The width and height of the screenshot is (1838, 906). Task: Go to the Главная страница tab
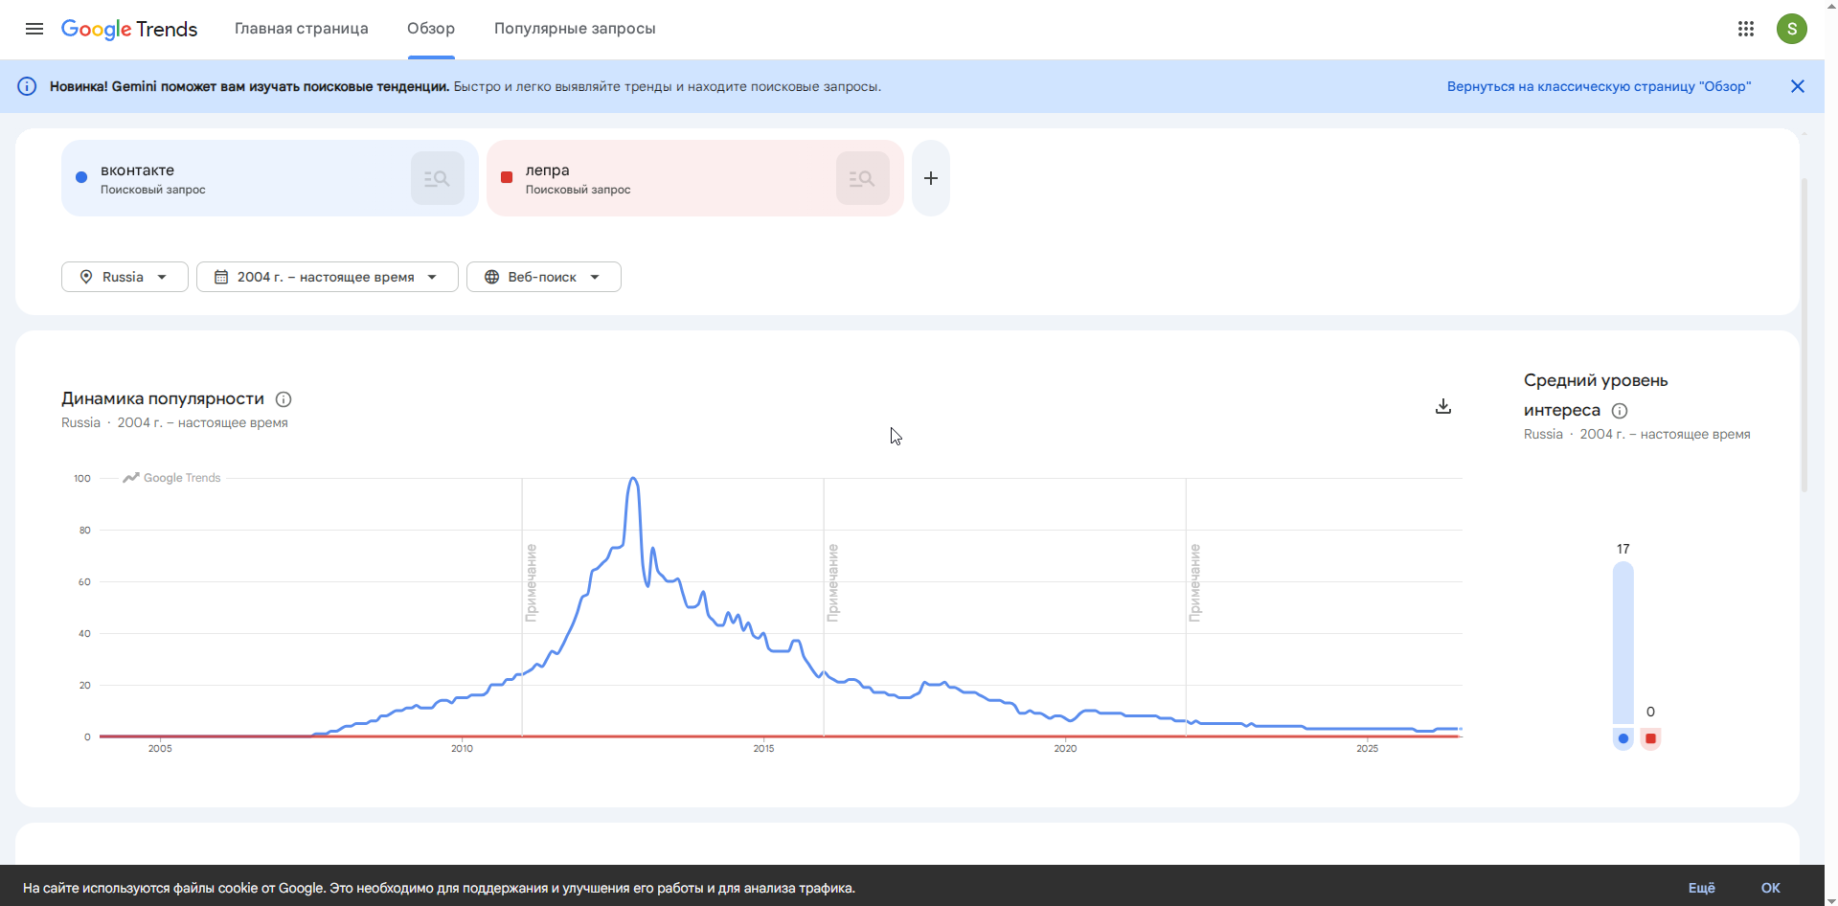[x=302, y=29]
